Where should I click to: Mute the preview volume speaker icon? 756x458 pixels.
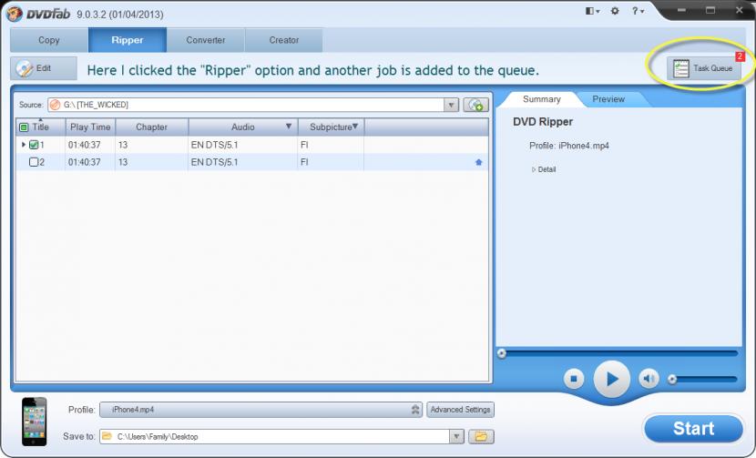pos(649,379)
